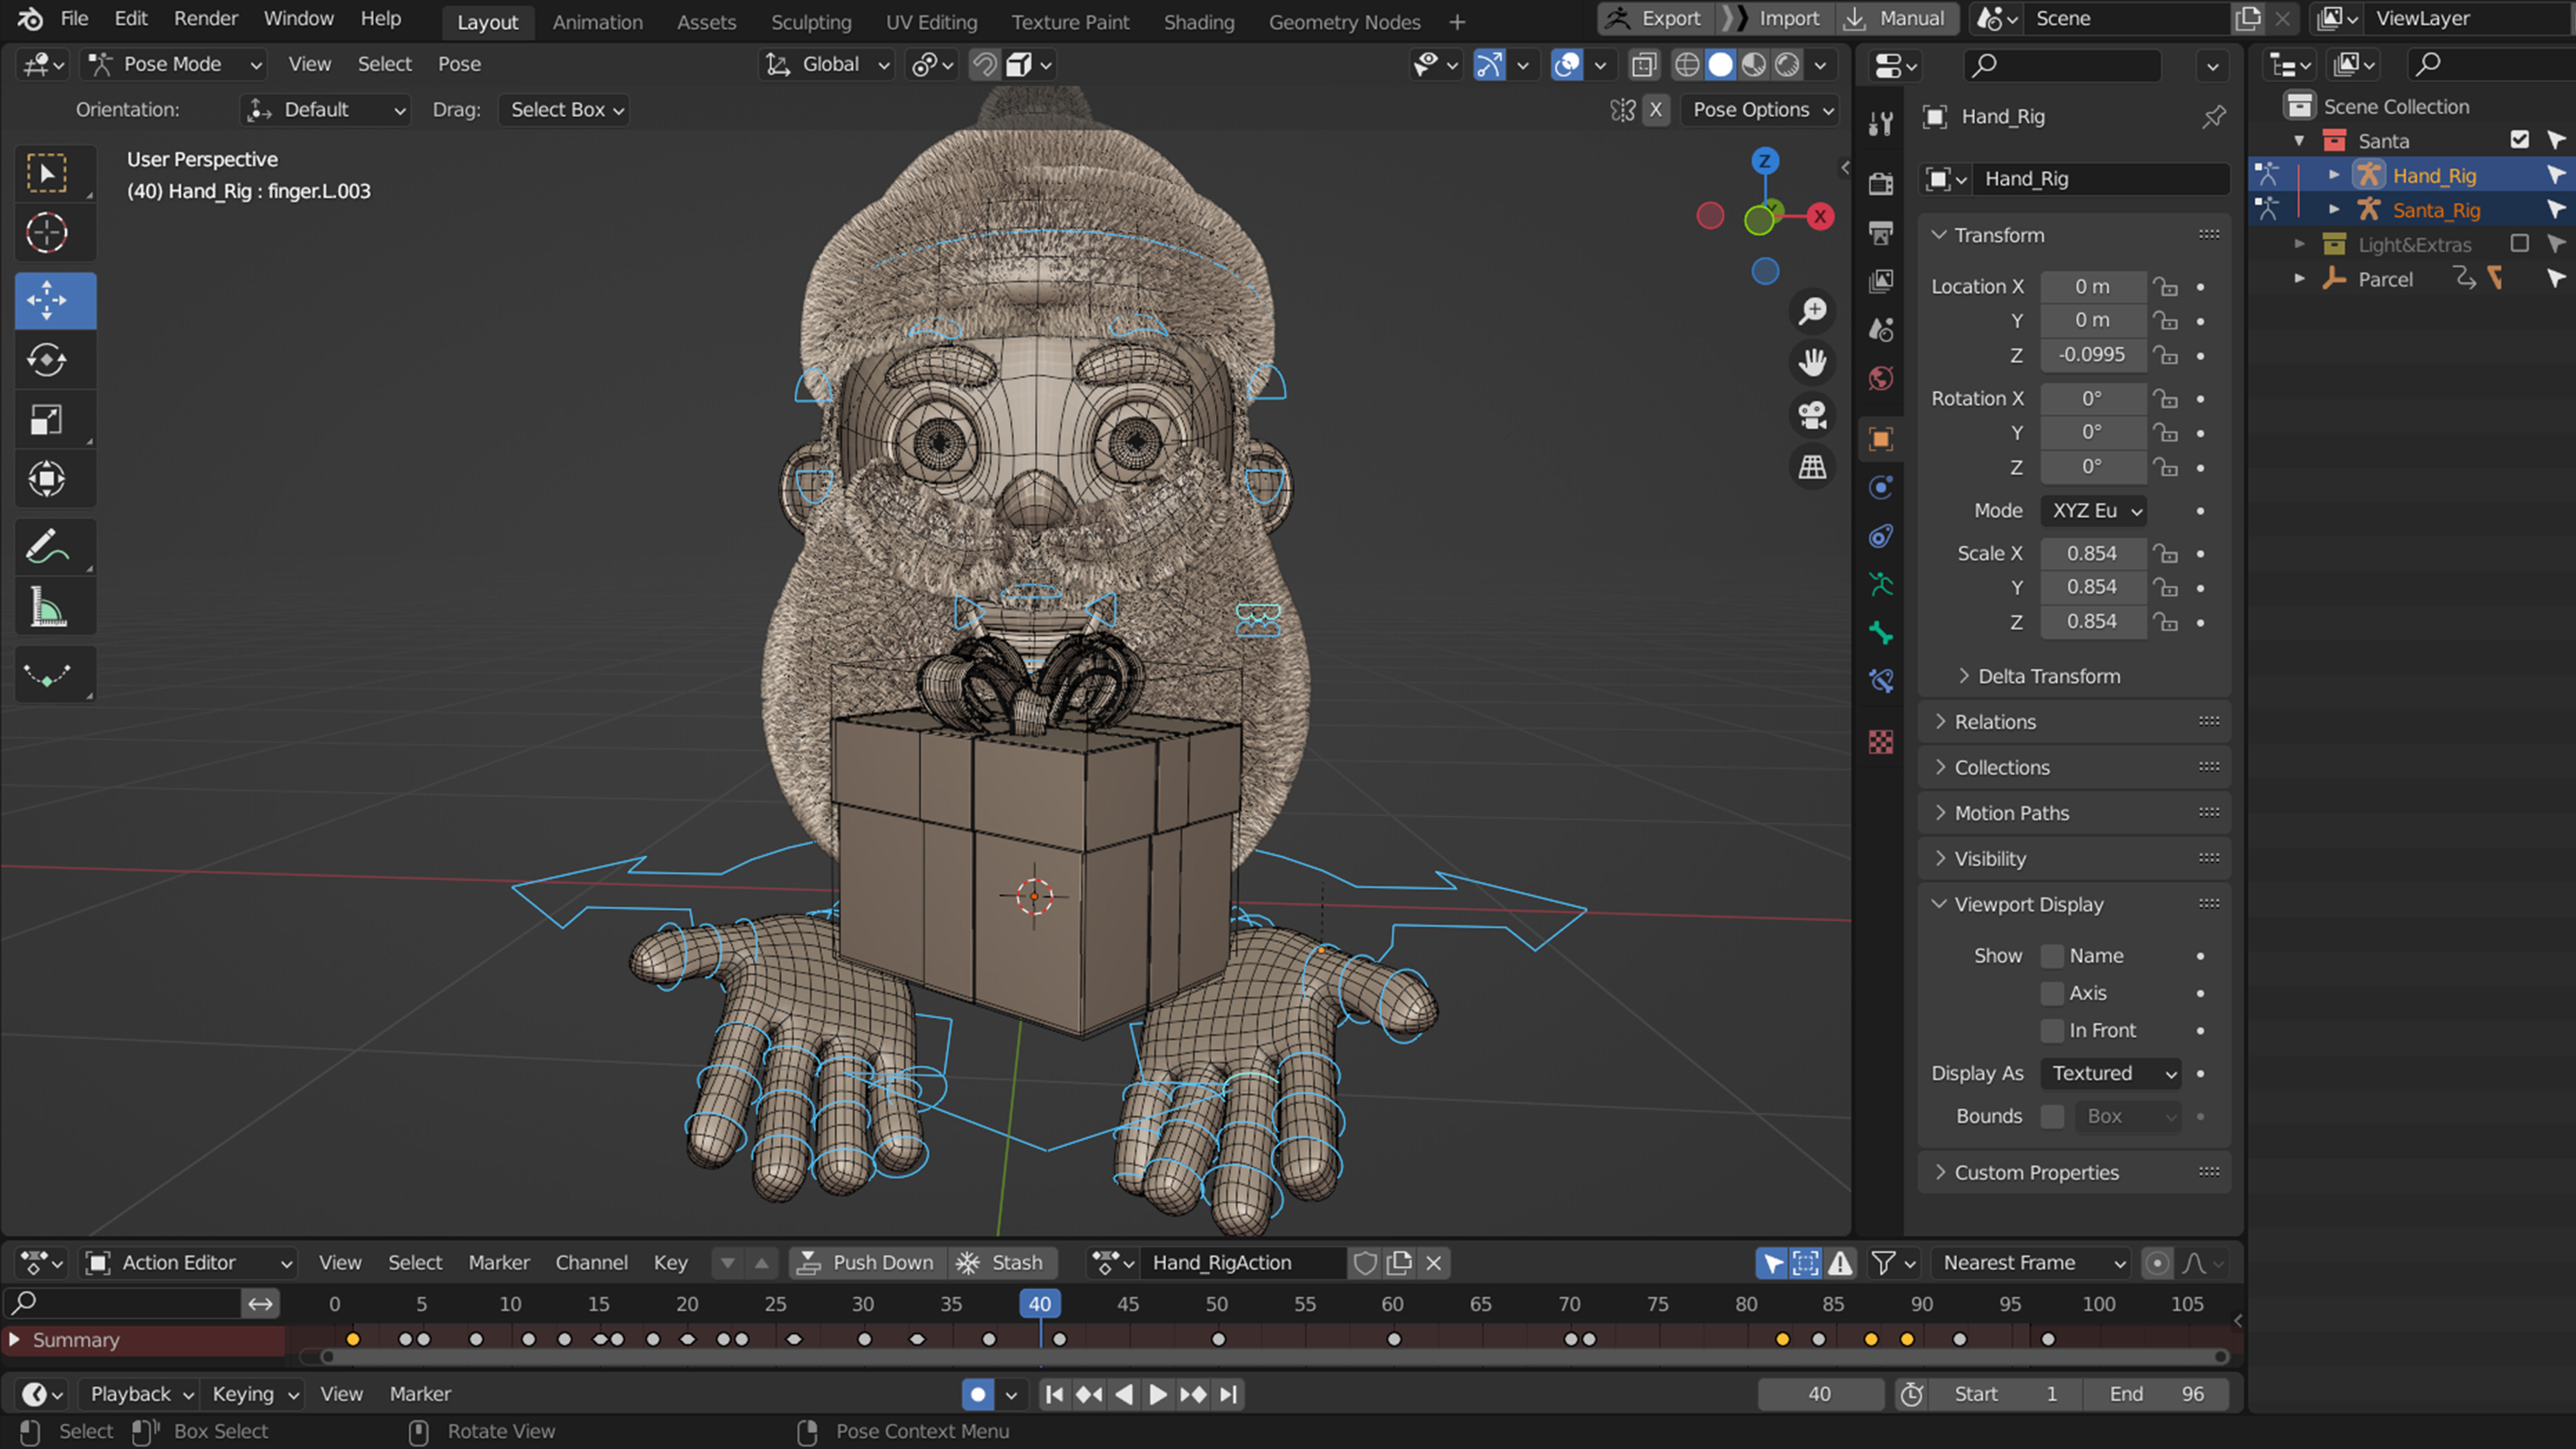Click the Push Down button
Screen dimensions: 2576x1449
867,1263
